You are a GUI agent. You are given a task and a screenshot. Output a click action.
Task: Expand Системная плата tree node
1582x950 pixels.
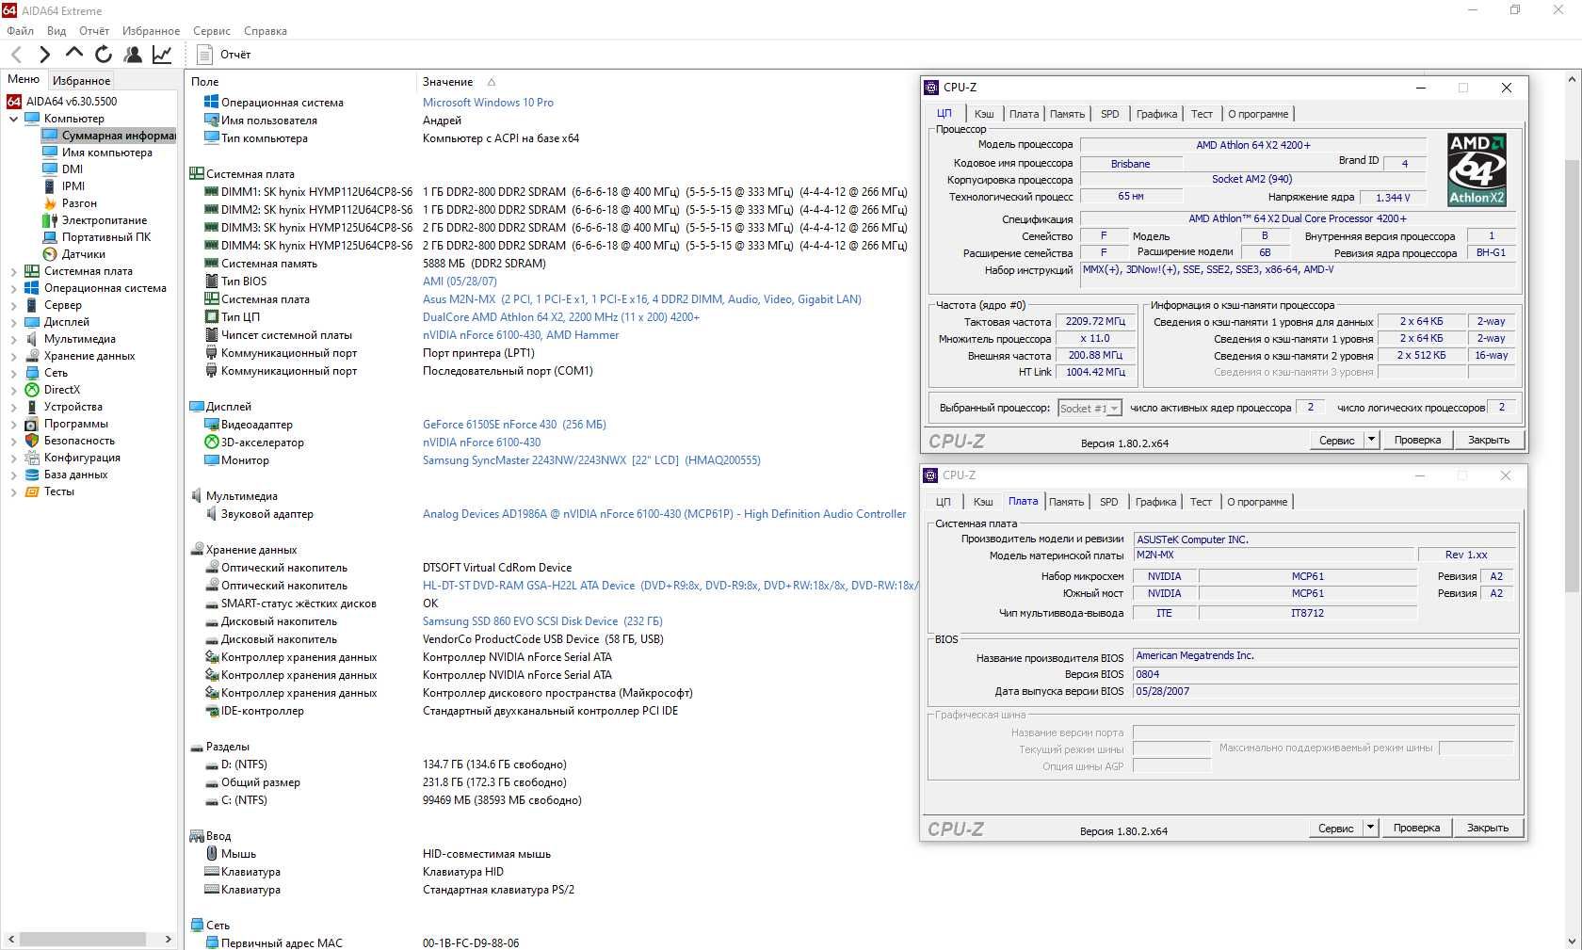coord(14,271)
